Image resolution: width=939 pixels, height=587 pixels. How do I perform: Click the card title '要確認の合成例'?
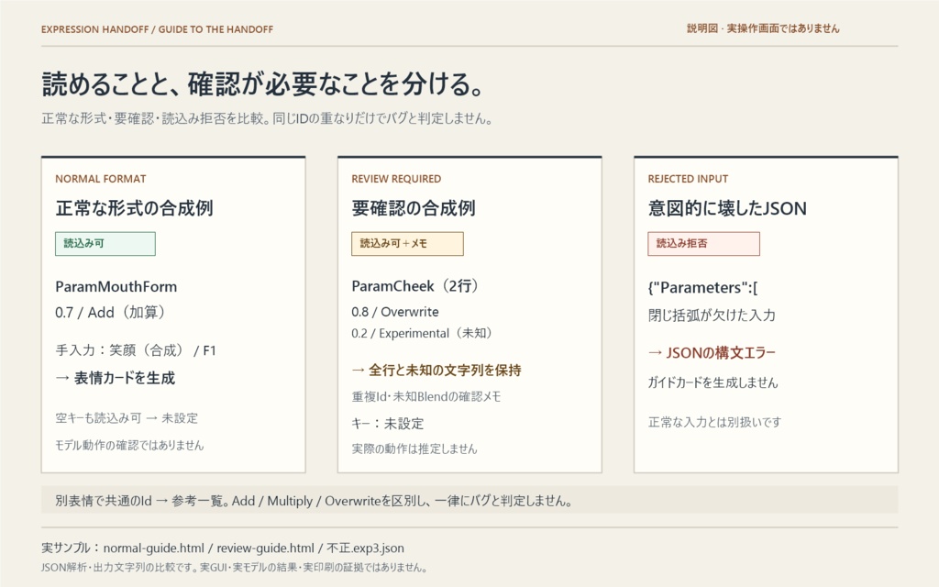coord(414,208)
